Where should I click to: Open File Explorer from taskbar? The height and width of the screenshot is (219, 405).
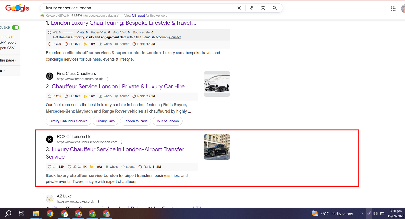[x=36, y=214]
